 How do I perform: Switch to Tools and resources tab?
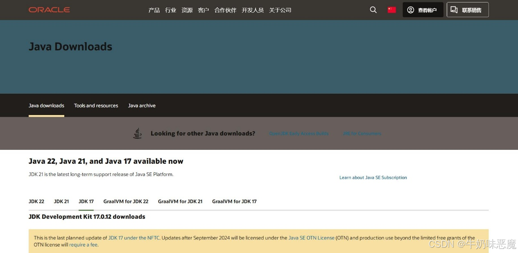pyautogui.click(x=96, y=106)
